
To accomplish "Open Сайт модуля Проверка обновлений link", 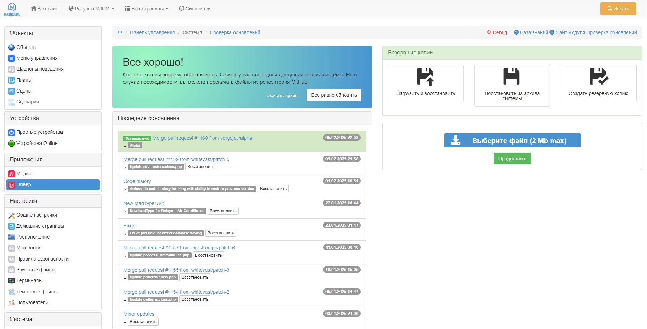I will point(593,32).
